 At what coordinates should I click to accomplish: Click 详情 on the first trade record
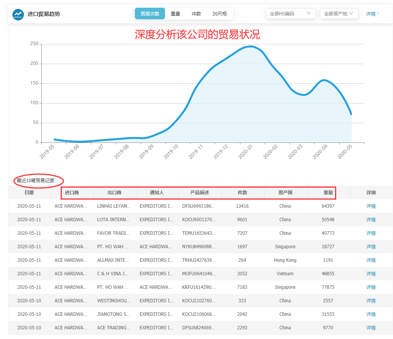[371, 206]
